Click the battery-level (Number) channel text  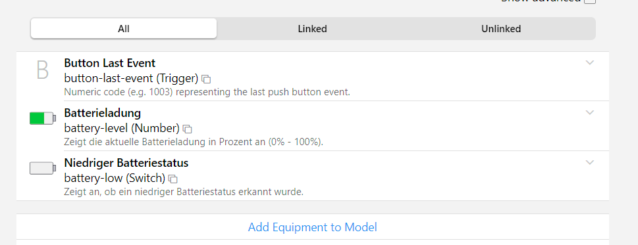click(122, 129)
